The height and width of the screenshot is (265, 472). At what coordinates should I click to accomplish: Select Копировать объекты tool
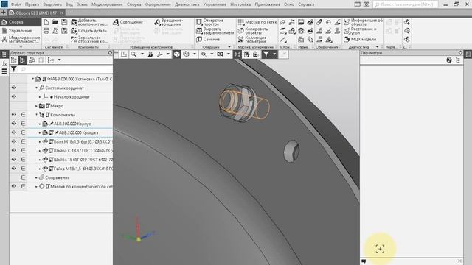pos(253,31)
